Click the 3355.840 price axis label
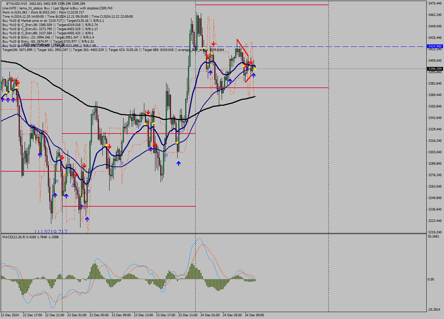The height and width of the screenshot is (319, 444). [x=435, y=106]
